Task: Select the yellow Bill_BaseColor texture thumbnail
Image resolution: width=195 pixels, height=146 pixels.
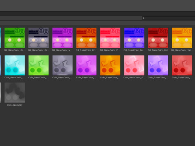Action: coord(182,38)
